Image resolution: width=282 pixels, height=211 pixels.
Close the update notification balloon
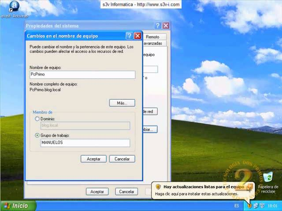(x=250, y=186)
